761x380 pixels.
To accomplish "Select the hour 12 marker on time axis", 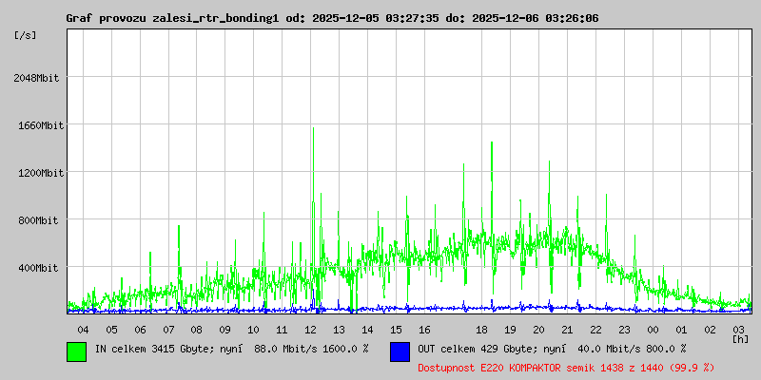I will pos(310,329).
